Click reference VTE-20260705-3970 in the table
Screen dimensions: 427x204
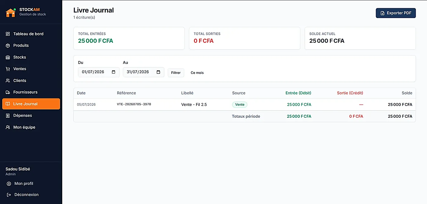pos(134,104)
